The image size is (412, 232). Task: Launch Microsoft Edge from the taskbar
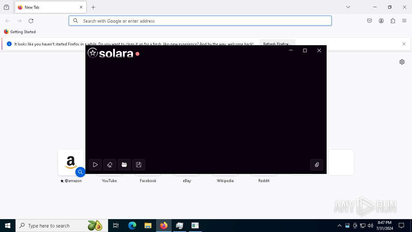(x=132, y=226)
